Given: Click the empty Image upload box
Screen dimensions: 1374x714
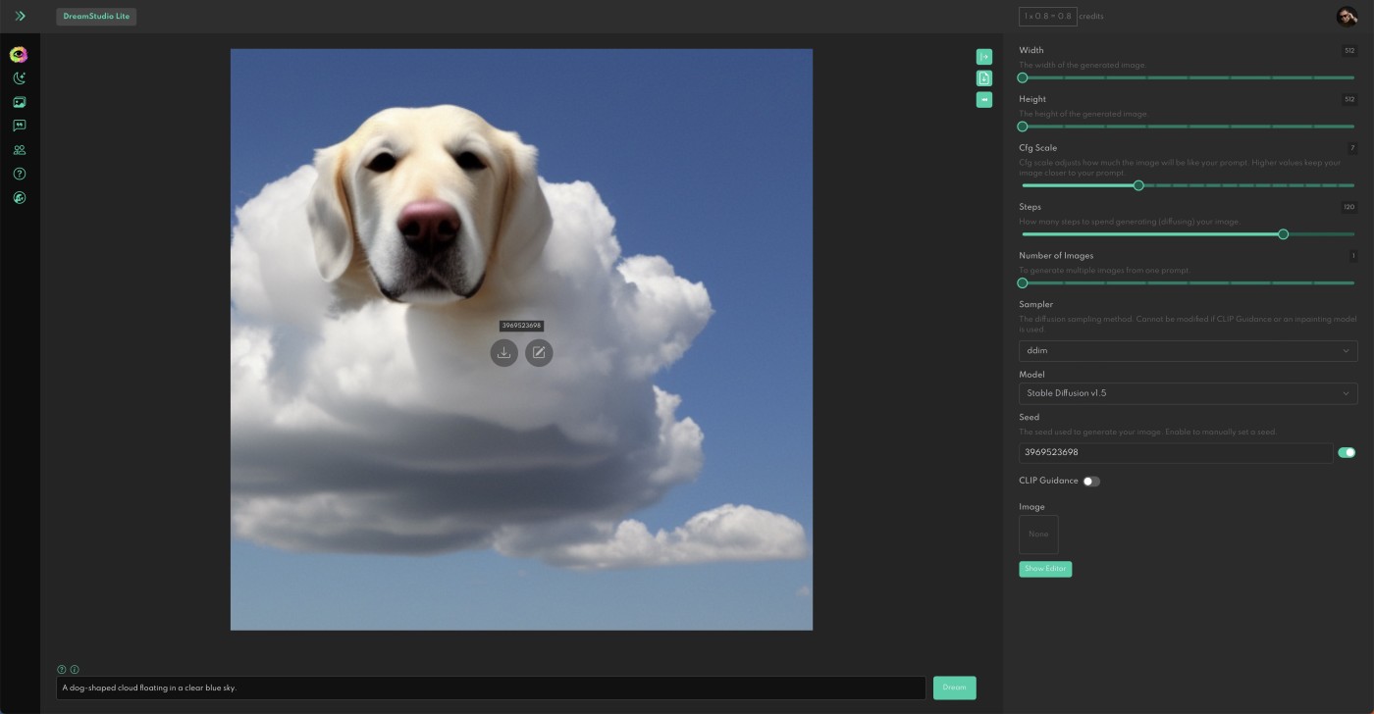Looking at the screenshot, I should click(1038, 535).
